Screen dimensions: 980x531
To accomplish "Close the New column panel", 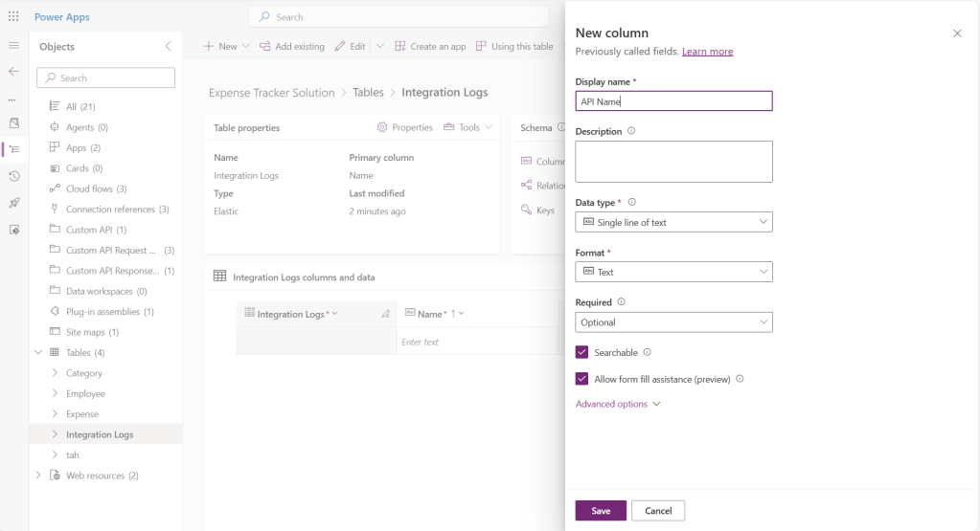I will pos(958,33).
